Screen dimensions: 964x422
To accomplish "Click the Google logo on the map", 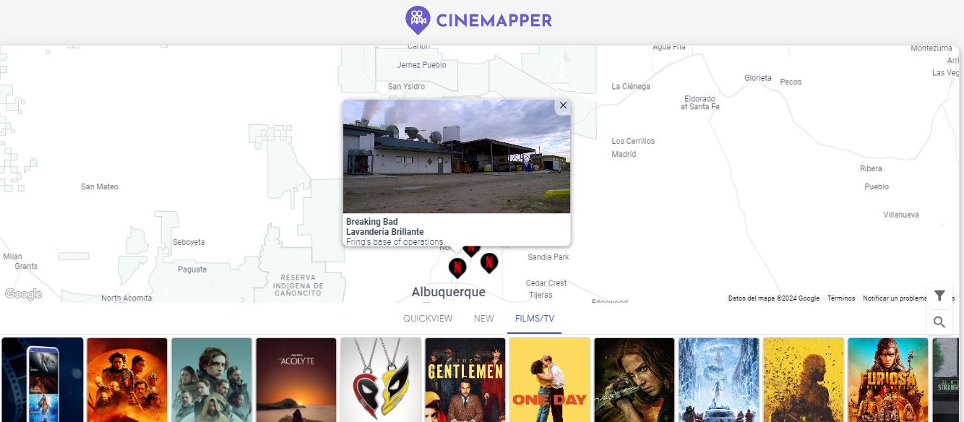I will click(x=22, y=293).
